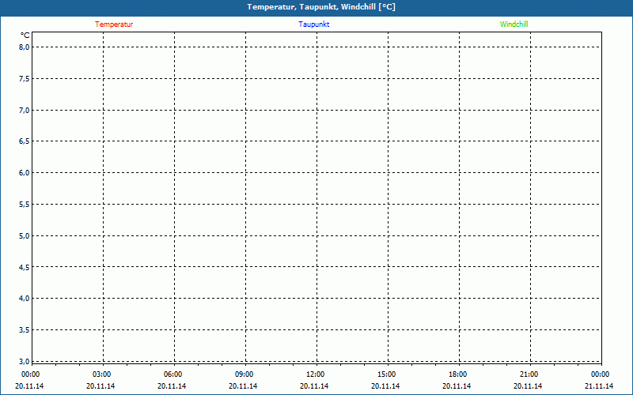Pick the 7,0 y-axis tick label
Image resolution: width=633 pixels, height=395 pixels.
coord(24,110)
